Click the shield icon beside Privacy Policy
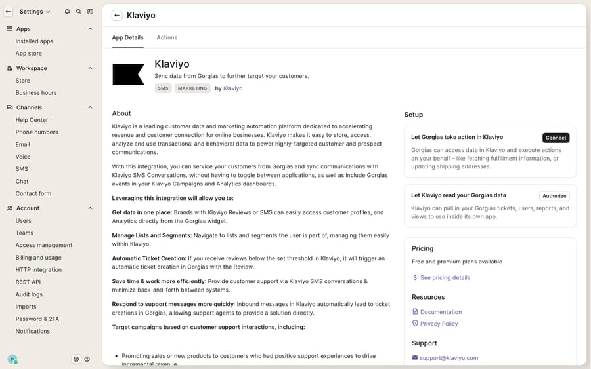The image size is (591, 369). (x=415, y=323)
